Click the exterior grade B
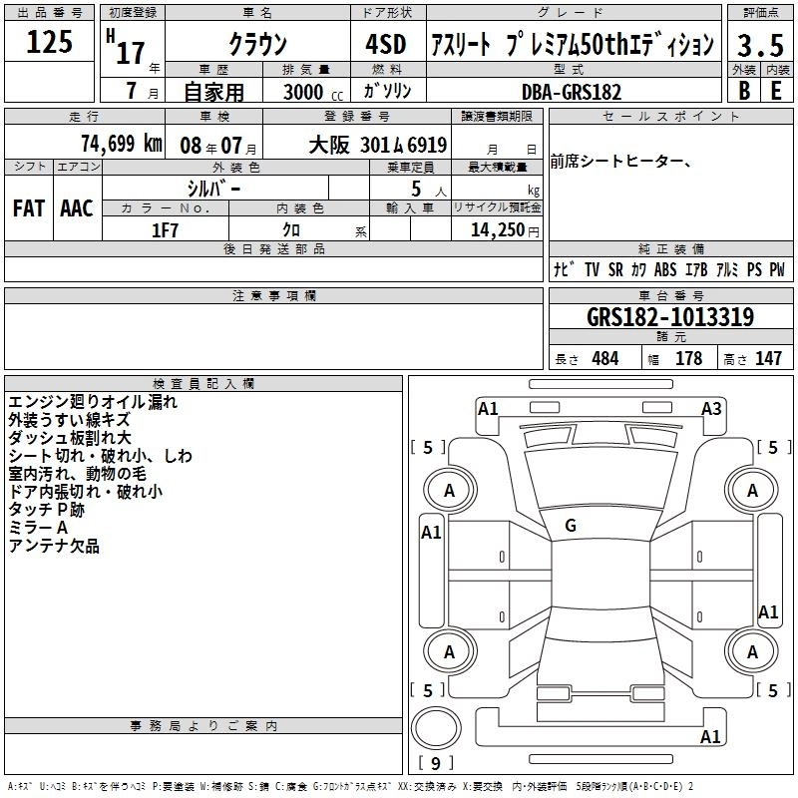This screenshot has height=798, width=798. [x=744, y=90]
